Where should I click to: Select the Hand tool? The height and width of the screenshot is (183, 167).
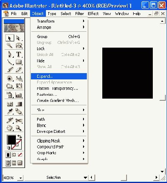pos(10,128)
